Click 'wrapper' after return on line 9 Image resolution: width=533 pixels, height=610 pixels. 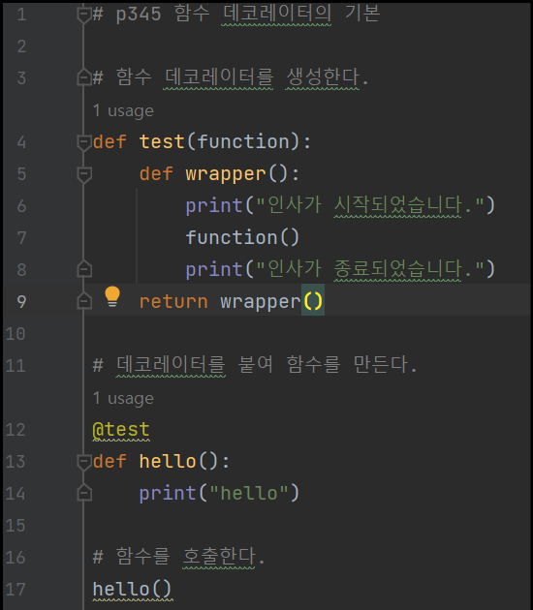click(261, 302)
